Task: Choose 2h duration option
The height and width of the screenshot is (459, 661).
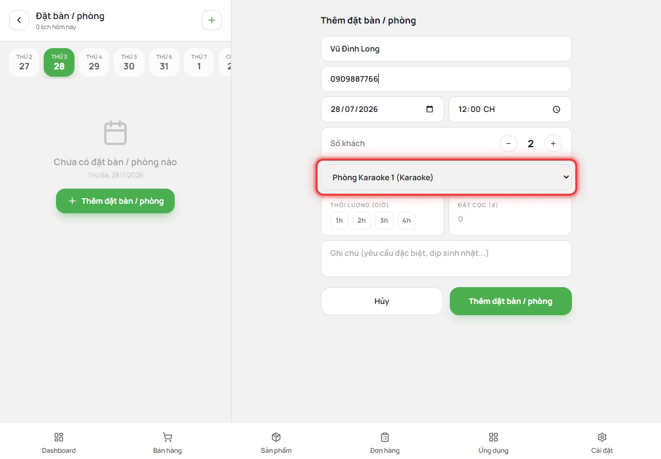Action: (362, 221)
